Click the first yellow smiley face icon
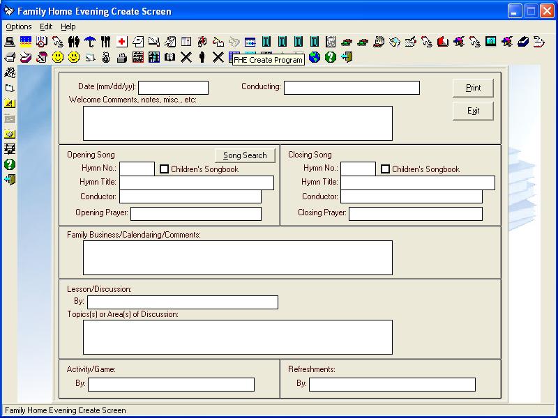This screenshot has width=558, height=418. tap(58, 57)
